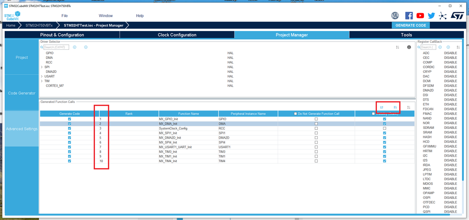Open ST's YouTube channel icon
The height and width of the screenshot is (220, 469).
pyautogui.click(x=420, y=16)
